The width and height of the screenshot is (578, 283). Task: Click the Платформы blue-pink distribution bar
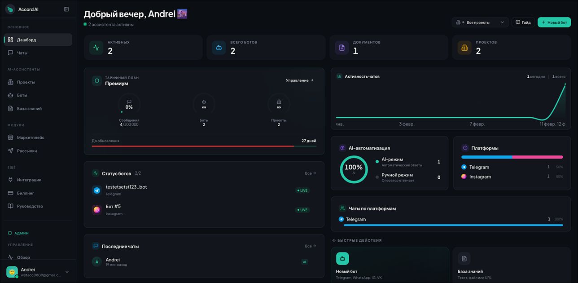click(512, 157)
